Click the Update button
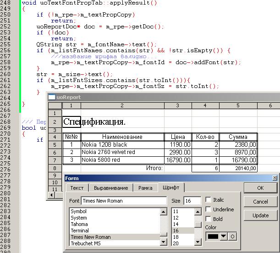 [x=260, y=215]
